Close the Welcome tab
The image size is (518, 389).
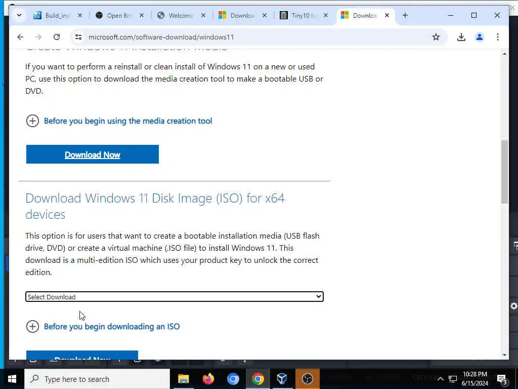(x=203, y=16)
